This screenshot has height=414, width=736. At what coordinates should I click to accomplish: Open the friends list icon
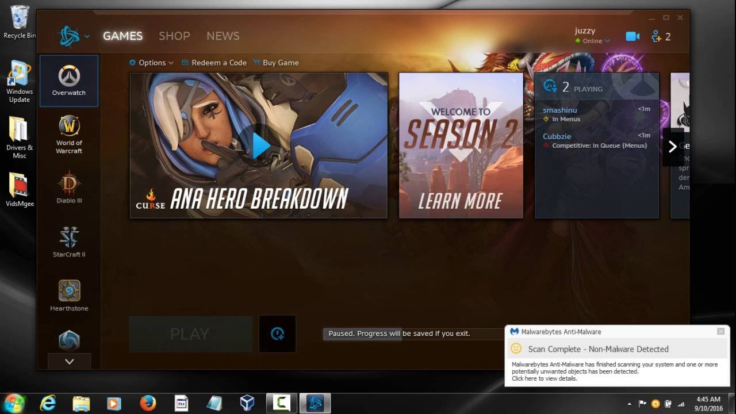[661, 36]
